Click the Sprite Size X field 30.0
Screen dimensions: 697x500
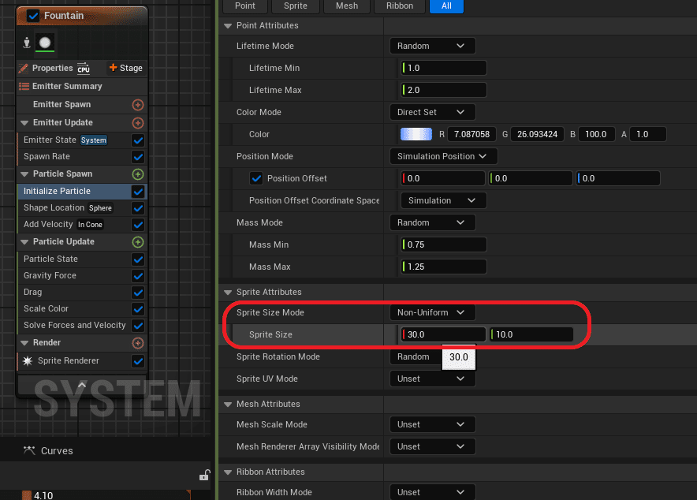(443, 334)
